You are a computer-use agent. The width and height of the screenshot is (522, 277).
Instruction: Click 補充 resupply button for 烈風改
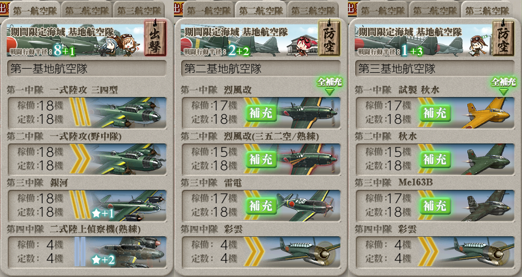coord(261,113)
